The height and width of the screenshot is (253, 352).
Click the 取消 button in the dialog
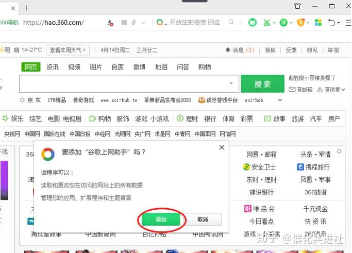[203, 220]
